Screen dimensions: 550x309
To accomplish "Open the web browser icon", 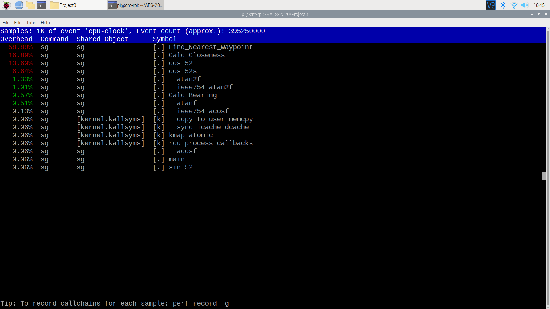I will tap(19, 5).
